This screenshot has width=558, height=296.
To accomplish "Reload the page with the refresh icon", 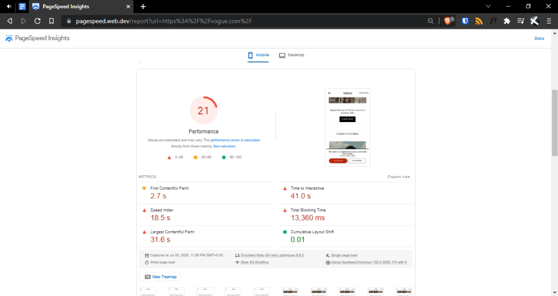I will click(37, 21).
